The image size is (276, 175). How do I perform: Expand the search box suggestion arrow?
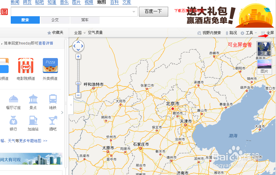[x=134, y=12]
